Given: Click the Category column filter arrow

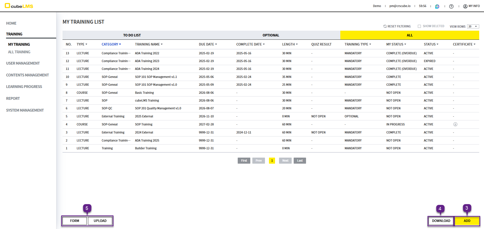Looking at the screenshot, I should pos(120,44).
